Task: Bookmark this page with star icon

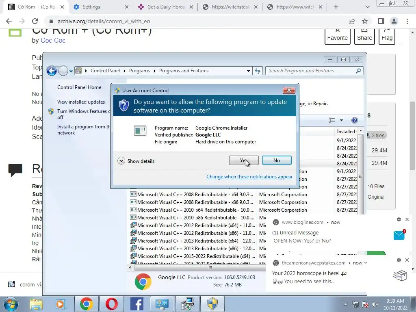Action: tap(365, 21)
